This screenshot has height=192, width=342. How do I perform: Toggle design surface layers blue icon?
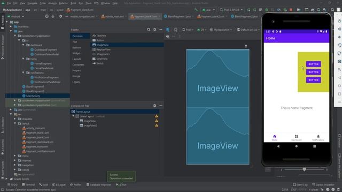pos(168,30)
